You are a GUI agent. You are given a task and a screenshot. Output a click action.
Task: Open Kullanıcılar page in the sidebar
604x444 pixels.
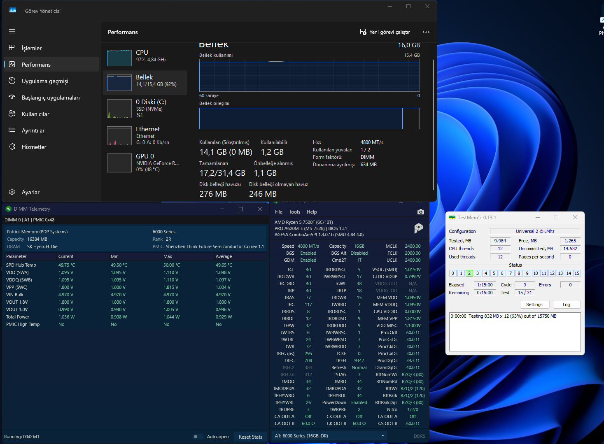coord(51,114)
